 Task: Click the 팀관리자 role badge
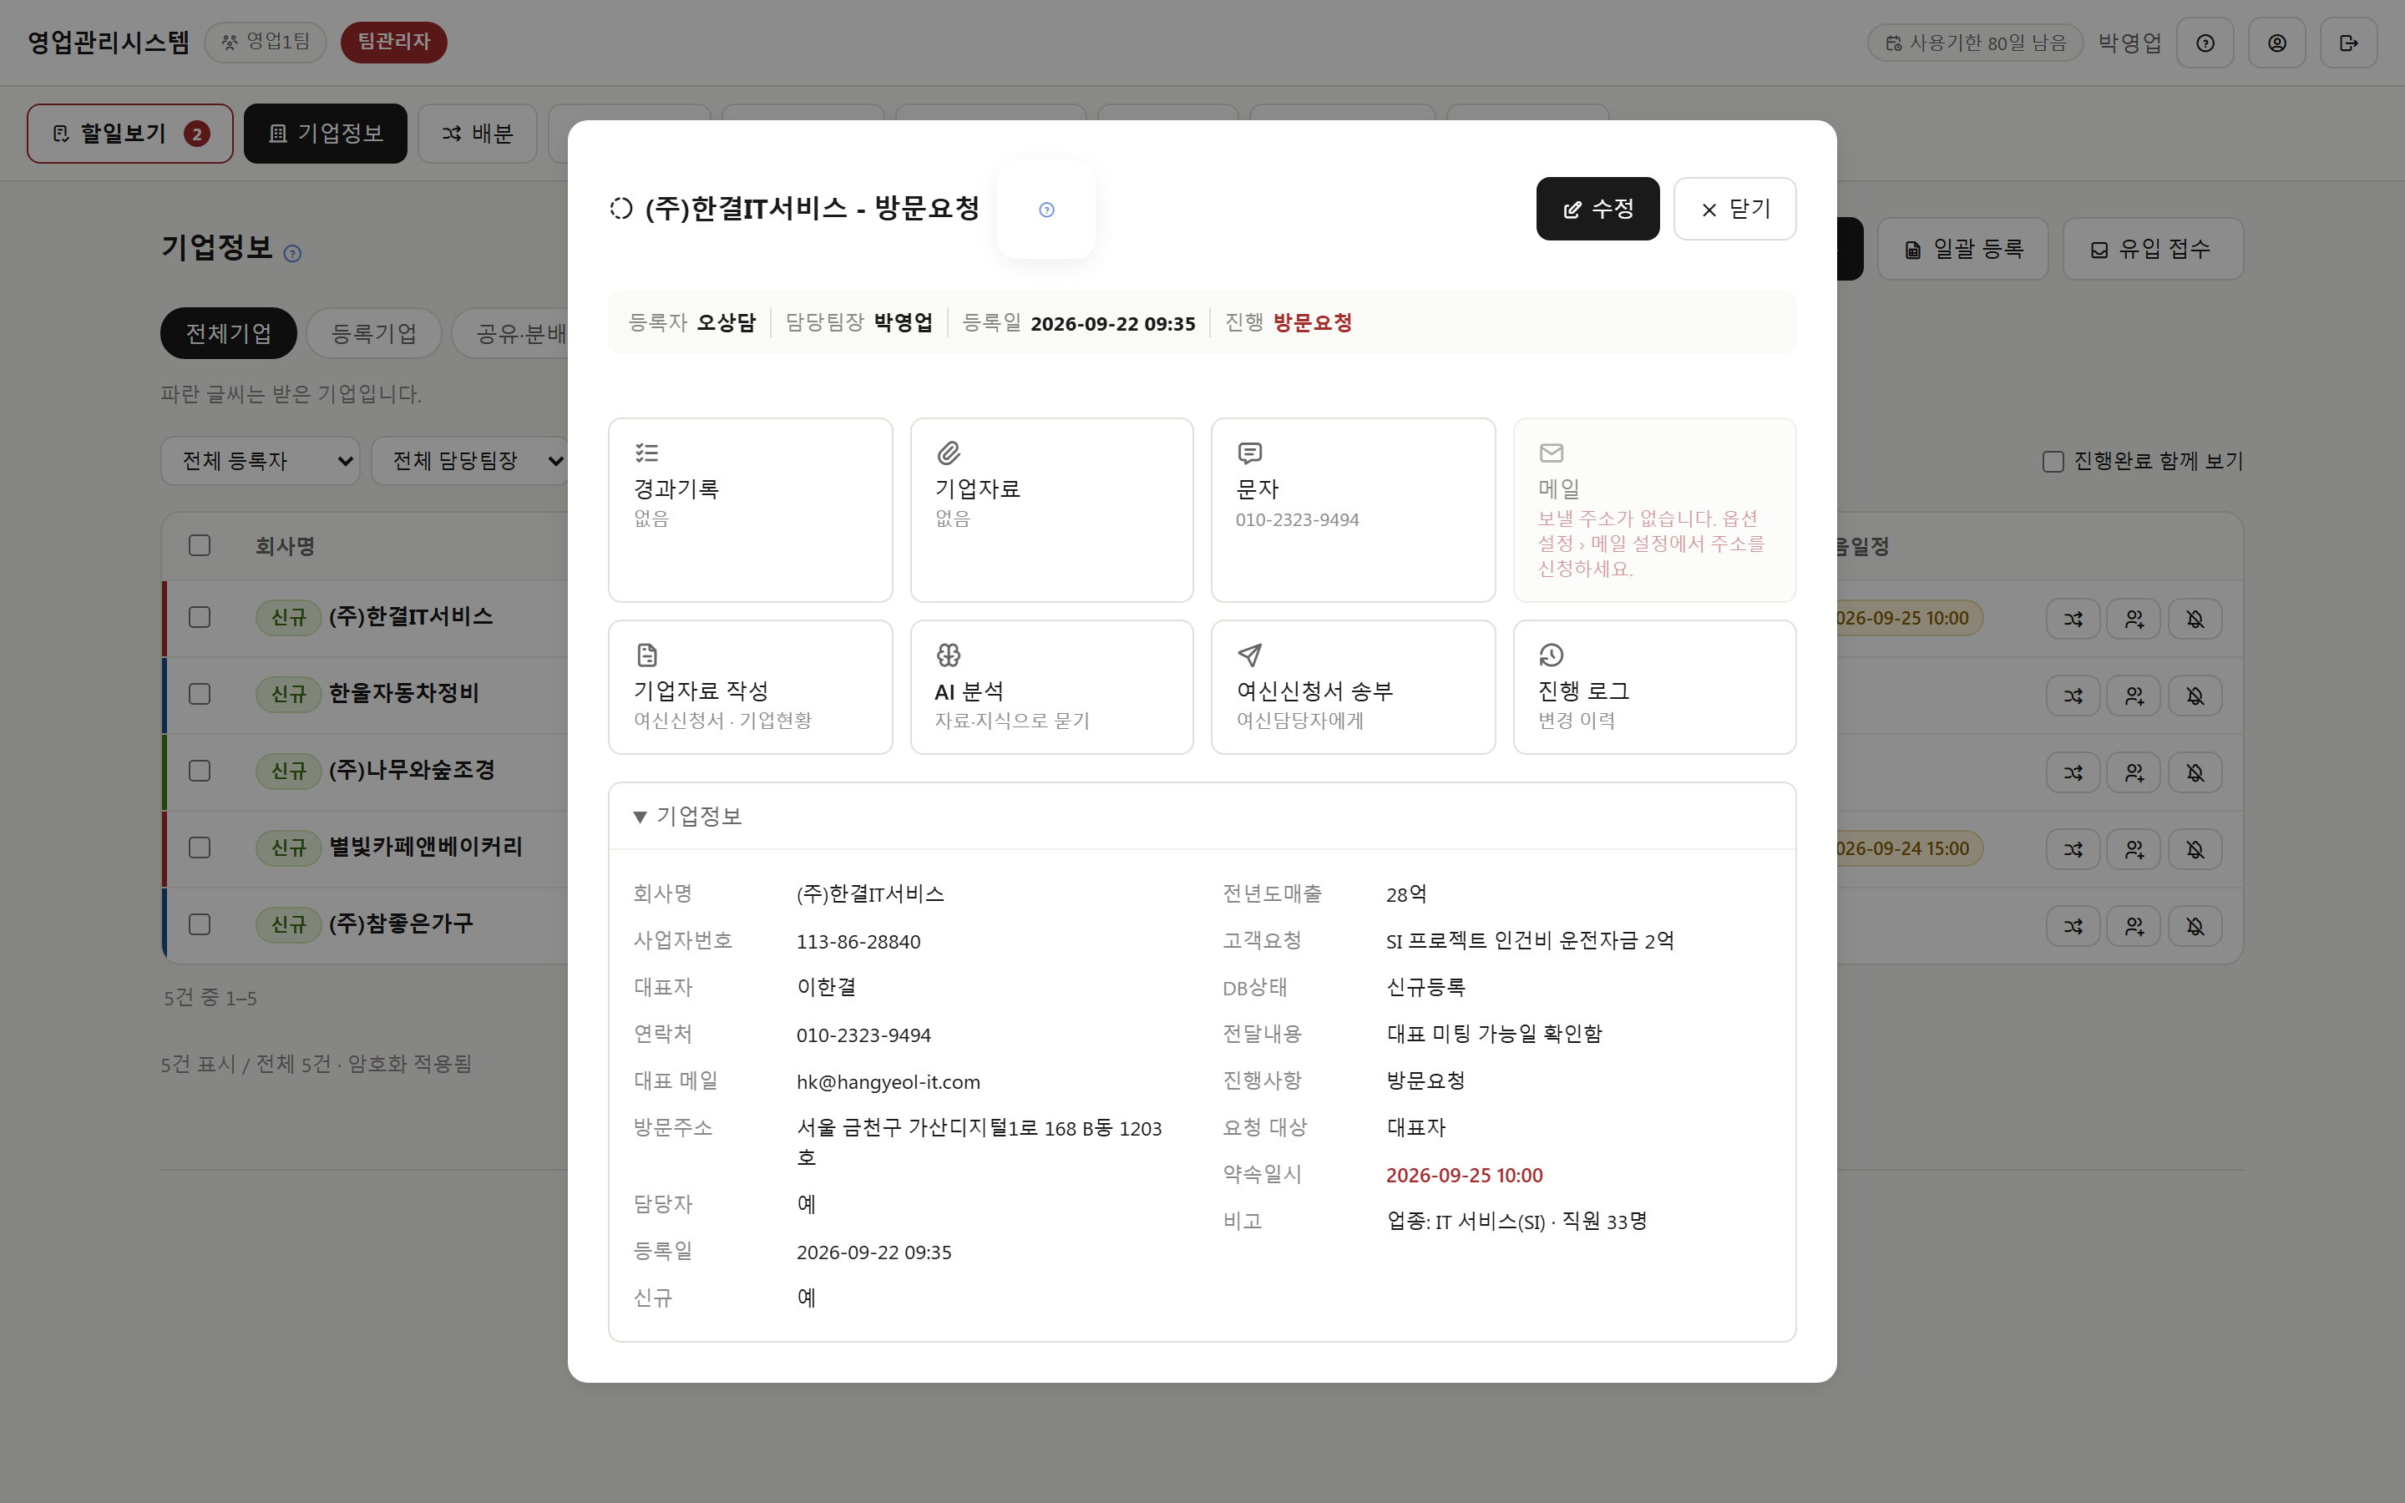393,42
